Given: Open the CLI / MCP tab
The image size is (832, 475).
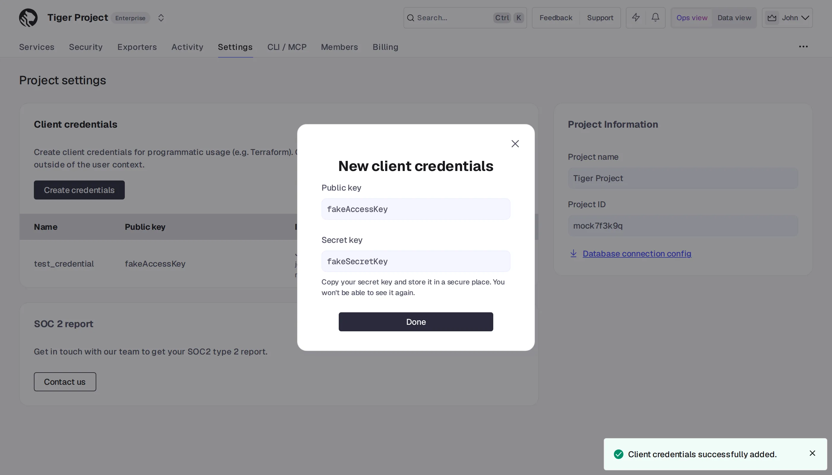Looking at the screenshot, I should coord(287,47).
